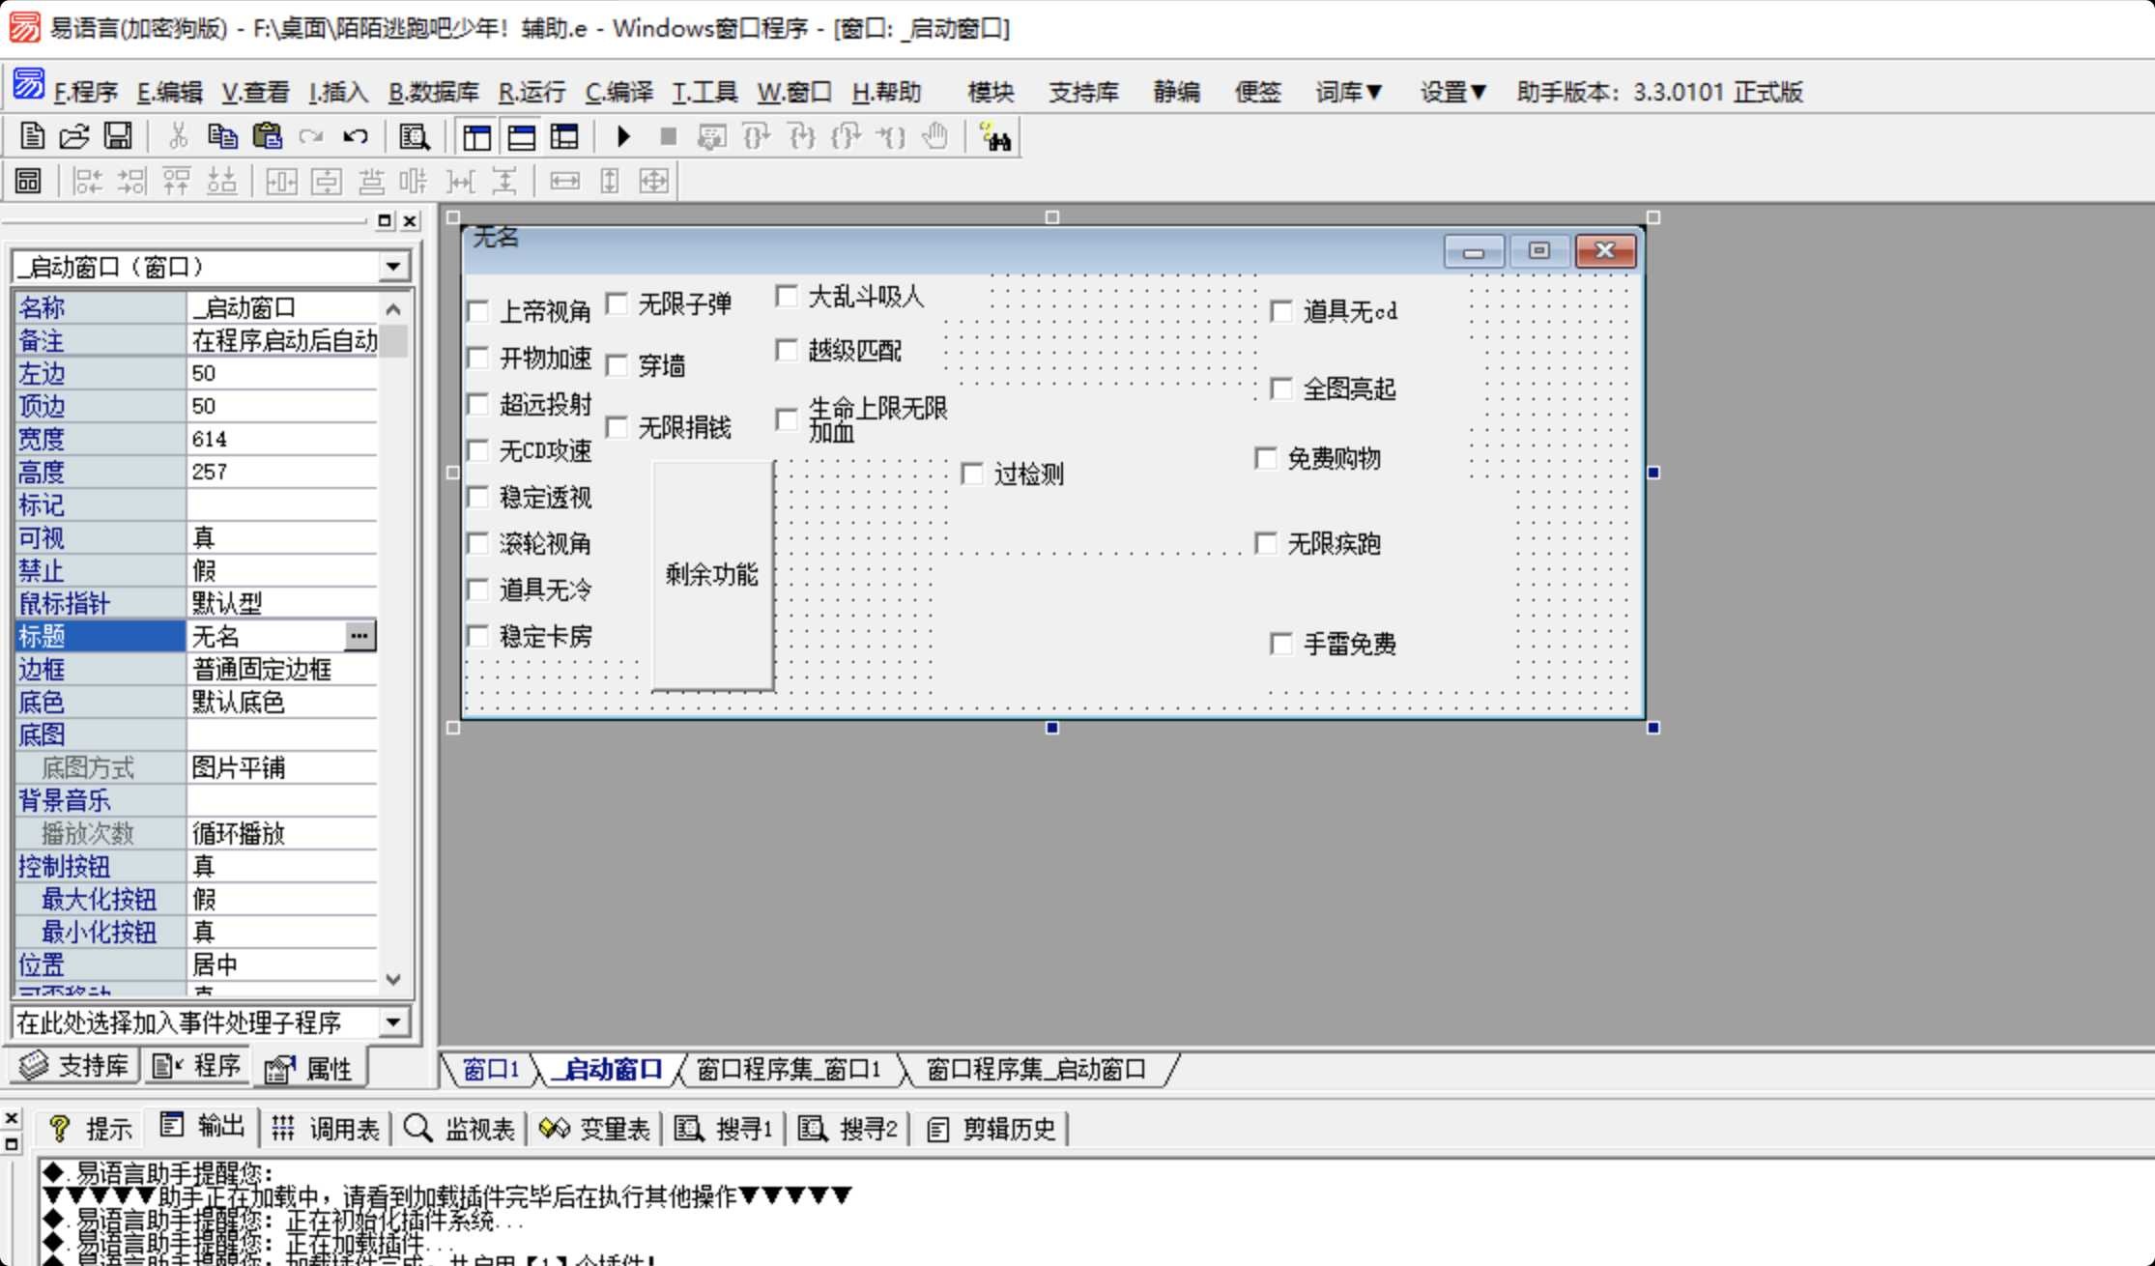Image resolution: width=2155 pixels, height=1266 pixels.
Task: Open the _启动窗口 component dropdown
Action: click(x=393, y=267)
